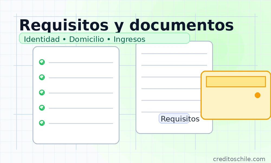
Task: Click the fourth green checkmark icon
Action: click(42, 108)
